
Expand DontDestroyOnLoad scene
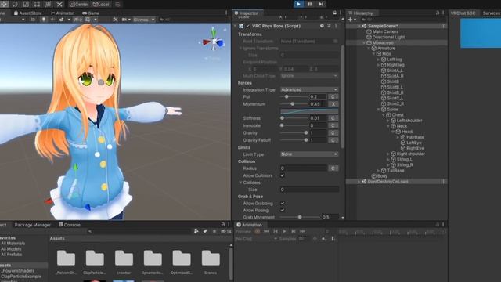[359, 182]
